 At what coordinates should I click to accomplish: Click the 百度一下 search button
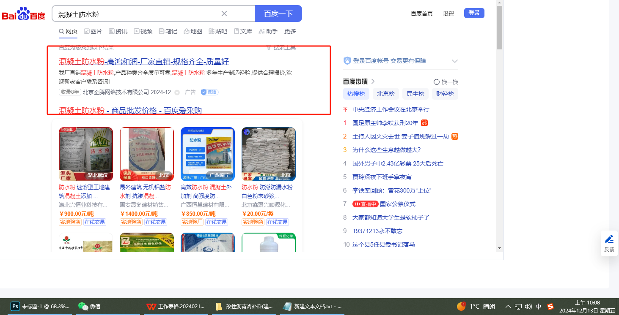point(278,14)
